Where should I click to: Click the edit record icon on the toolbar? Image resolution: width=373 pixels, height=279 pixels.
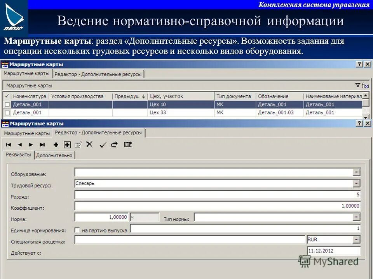click(78, 145)
